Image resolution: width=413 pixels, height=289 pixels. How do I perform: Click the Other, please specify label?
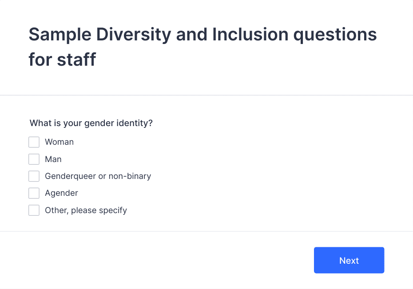point(85,210)
